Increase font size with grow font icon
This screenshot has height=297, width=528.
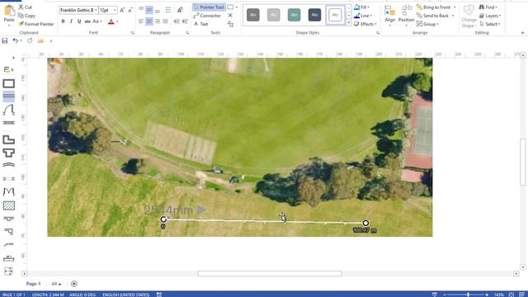point(122,10)
